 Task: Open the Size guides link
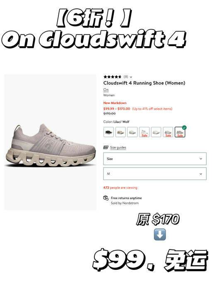(x=118, y=148)
